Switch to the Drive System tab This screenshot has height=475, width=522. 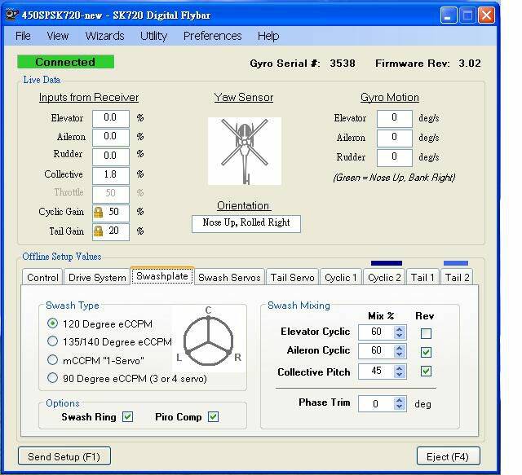pyautogui.click(x=97, y=277)
